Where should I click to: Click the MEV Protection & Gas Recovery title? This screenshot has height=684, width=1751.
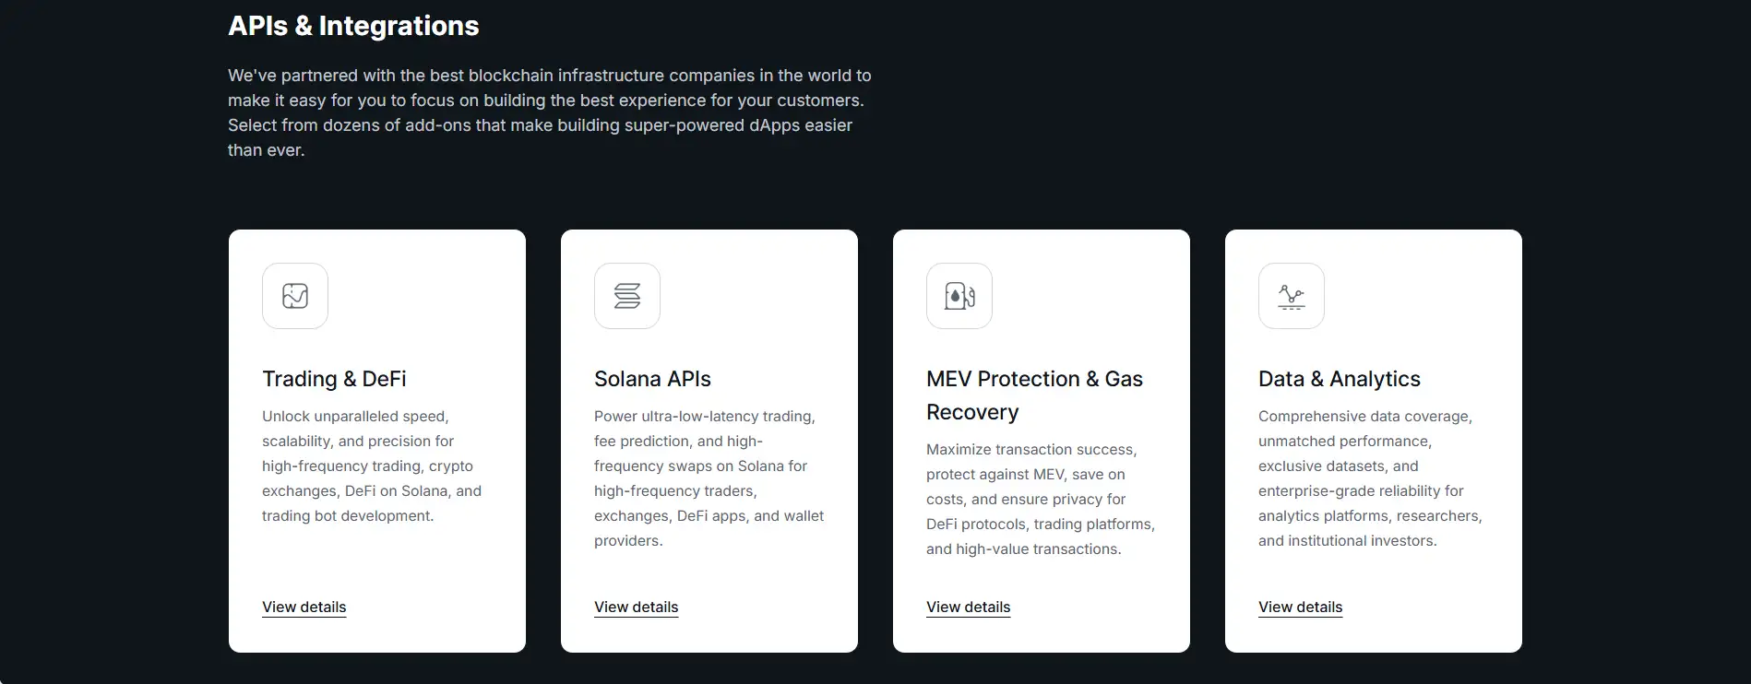coord(1034,395)
